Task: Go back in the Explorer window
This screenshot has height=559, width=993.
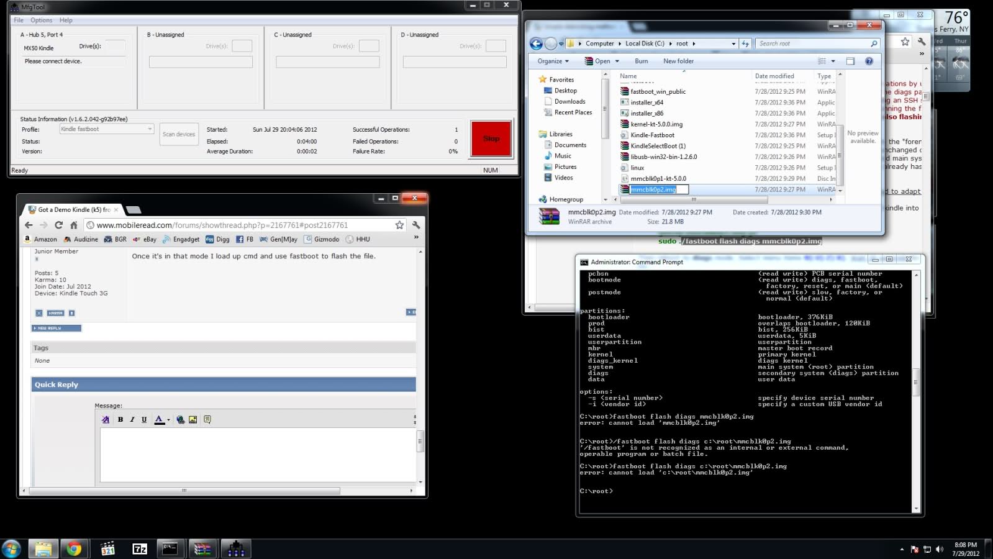Action: click(536, 43)
